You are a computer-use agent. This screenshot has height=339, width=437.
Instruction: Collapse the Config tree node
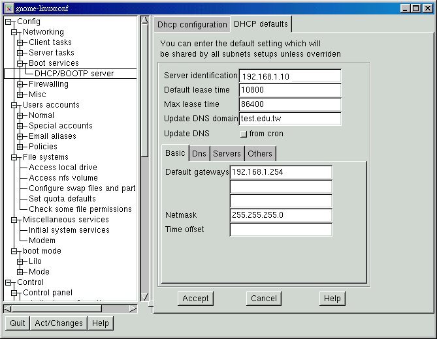8,22
